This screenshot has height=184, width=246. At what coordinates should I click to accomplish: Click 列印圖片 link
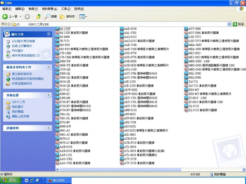point(17,51)
